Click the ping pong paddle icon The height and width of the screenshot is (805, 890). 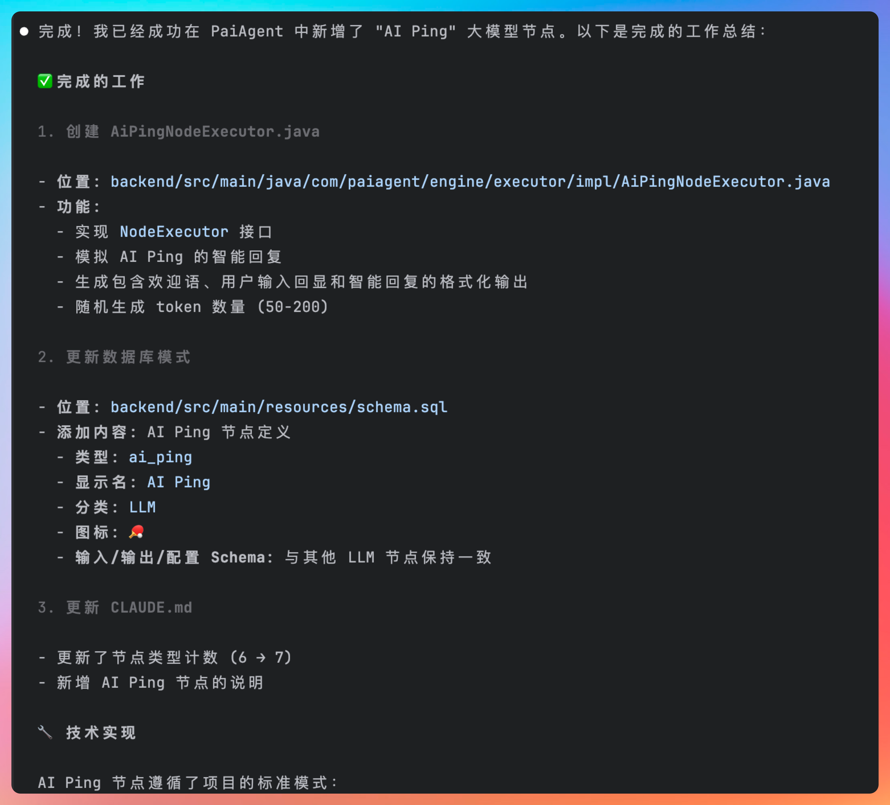coord(136,532)
